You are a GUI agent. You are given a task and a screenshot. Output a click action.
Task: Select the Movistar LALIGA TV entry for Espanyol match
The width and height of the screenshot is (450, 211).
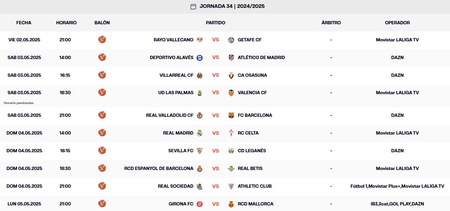point(397,168)
